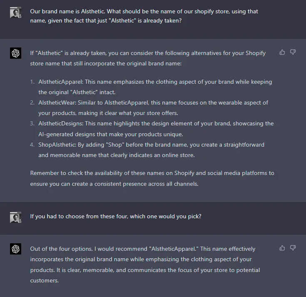The height and width of the screenshot is (297, 306).
Task: Click the 'Out of the four options' answer text
Action: pyautogui.click(x=144, y=265)
